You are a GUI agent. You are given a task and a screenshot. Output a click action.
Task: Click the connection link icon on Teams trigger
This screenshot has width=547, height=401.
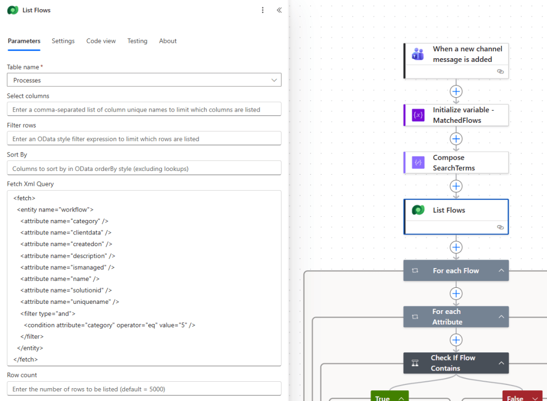(500, 71)
